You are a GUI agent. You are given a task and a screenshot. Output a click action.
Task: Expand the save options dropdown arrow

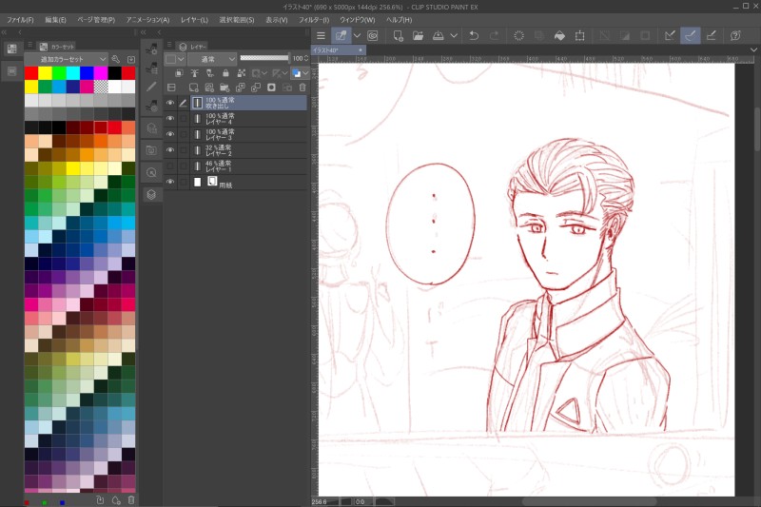click(x=452, y=35)
